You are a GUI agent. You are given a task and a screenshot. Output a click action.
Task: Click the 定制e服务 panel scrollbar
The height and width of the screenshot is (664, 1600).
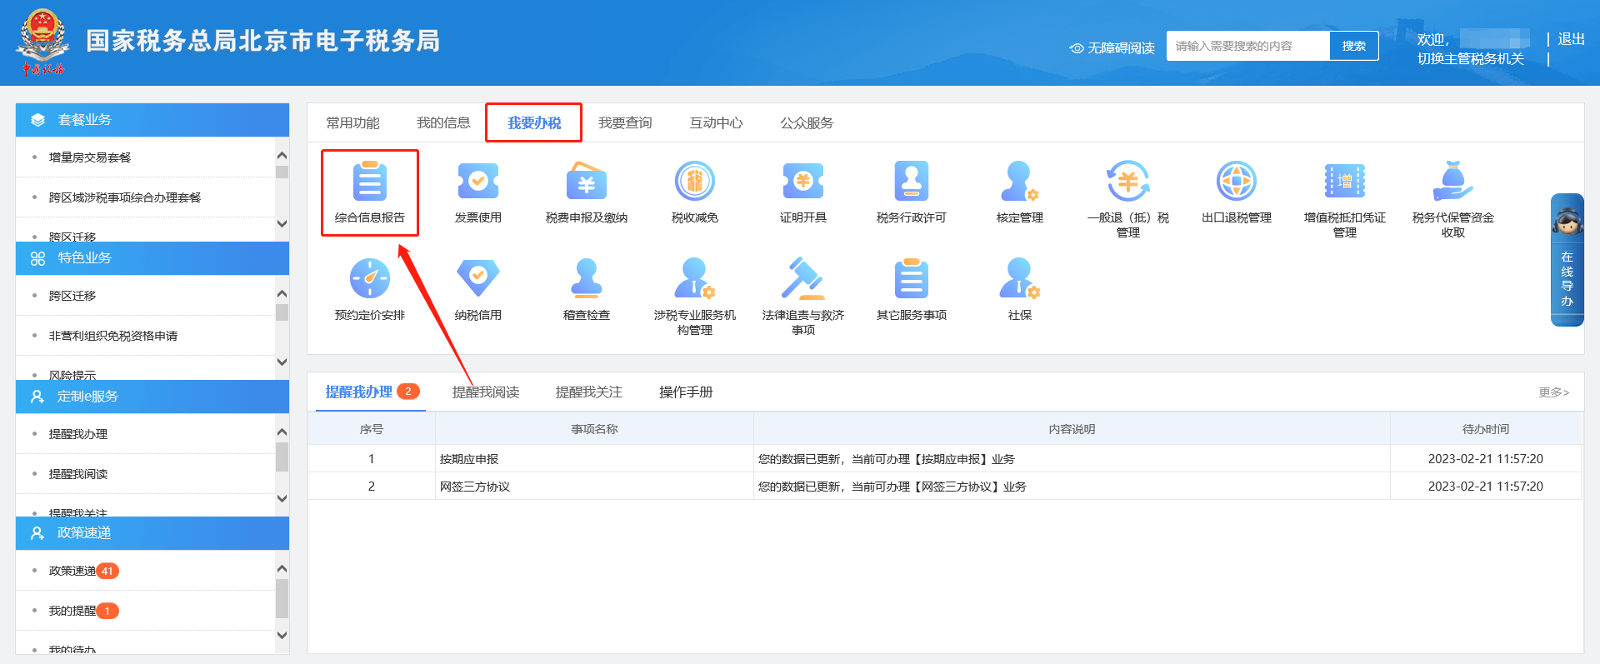282,465
